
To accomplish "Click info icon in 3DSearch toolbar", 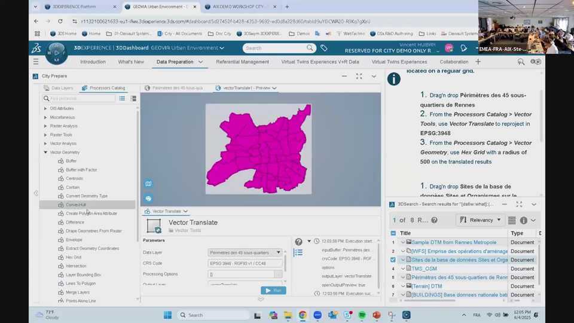I will click(x=524, y=220).
